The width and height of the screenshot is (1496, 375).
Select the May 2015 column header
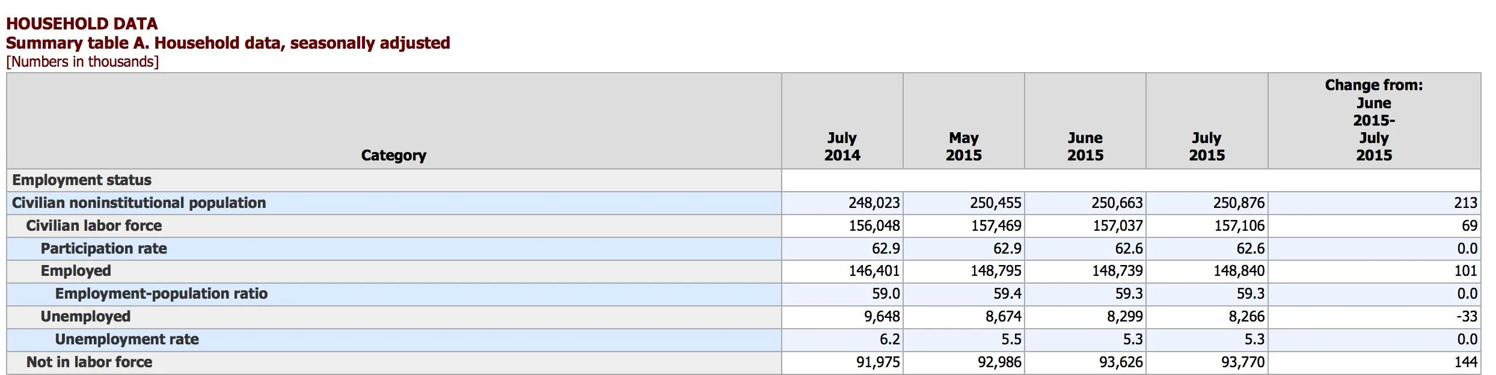tap(963, 147)
